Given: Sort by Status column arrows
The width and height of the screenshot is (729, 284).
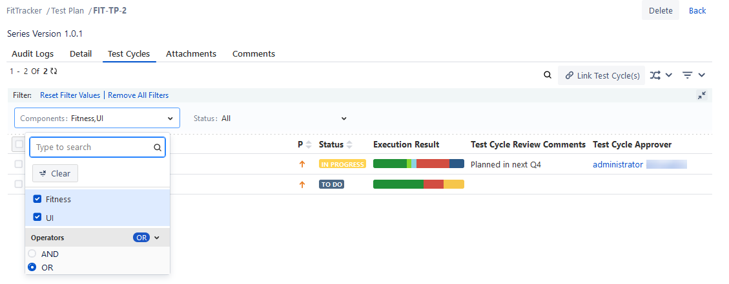Looking at the screenshot, I should click(x=349, y=145).
